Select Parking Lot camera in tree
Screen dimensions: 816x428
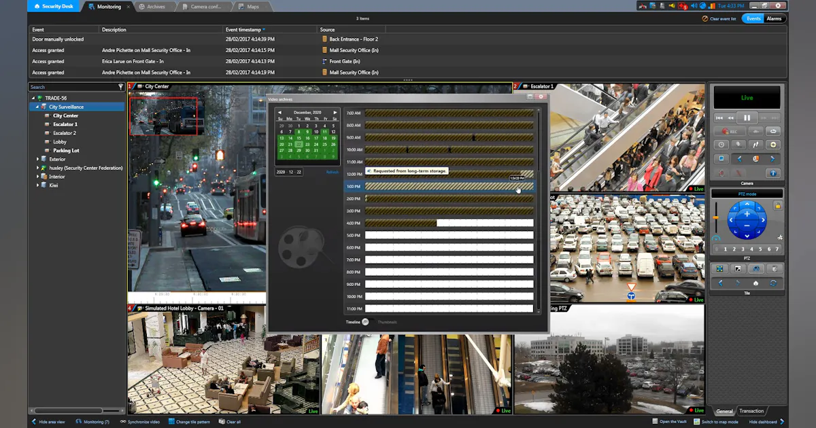point(66,151)
